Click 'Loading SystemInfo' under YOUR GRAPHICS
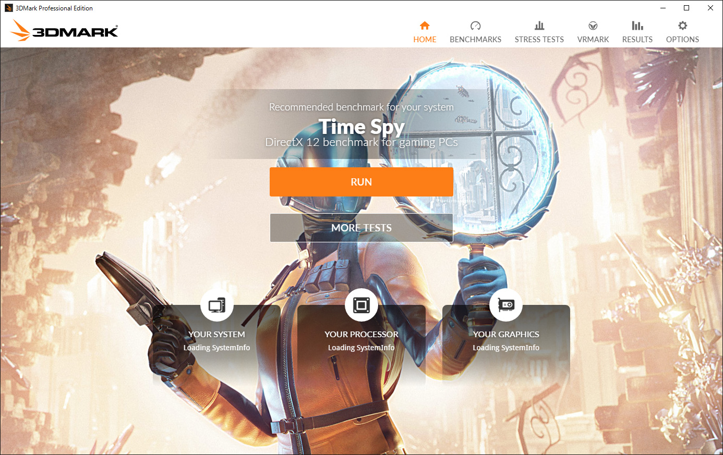The height and width of the screenshot is (455, 723). (506, 348)
